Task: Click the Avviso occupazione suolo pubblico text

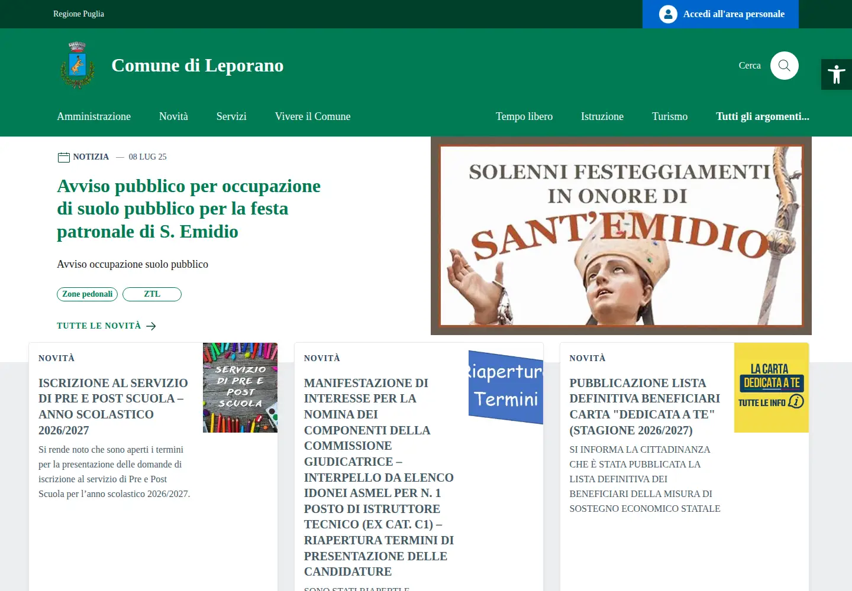Action: point(133,264)
